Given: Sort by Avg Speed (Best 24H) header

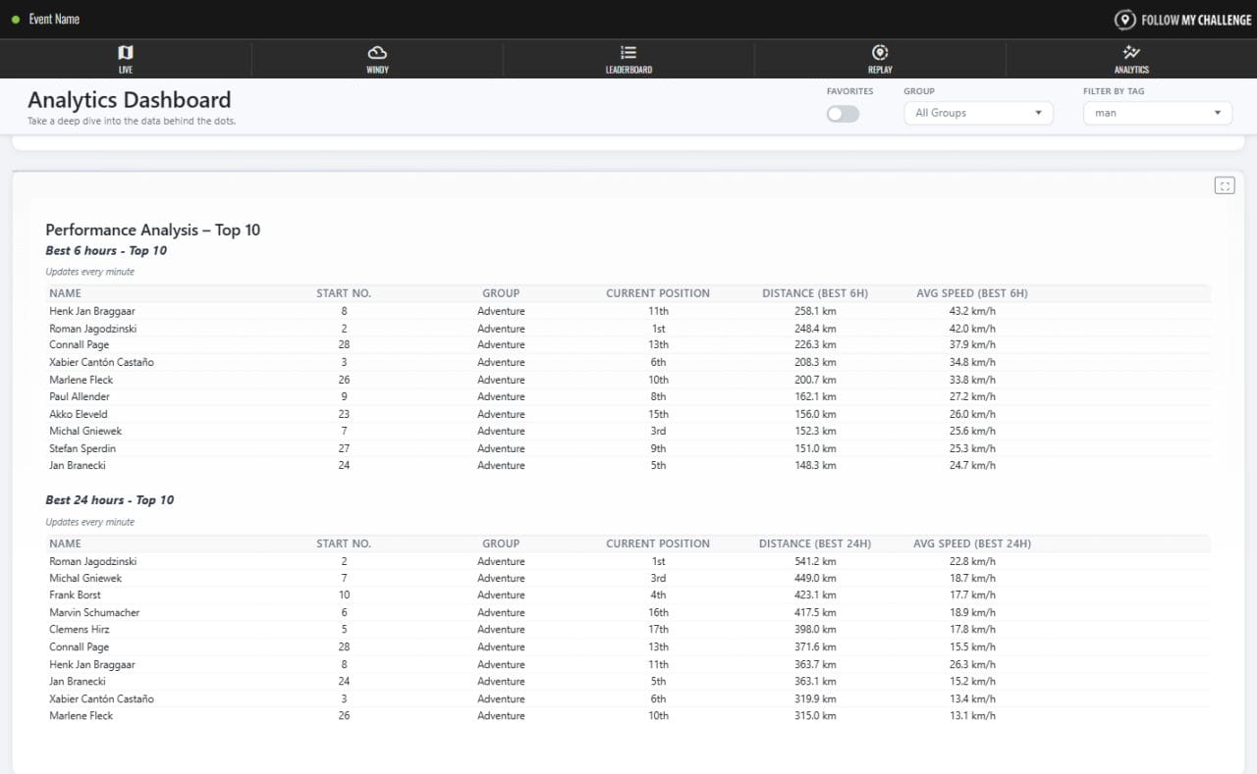Looking at the screenshot, I should (971, 543).
